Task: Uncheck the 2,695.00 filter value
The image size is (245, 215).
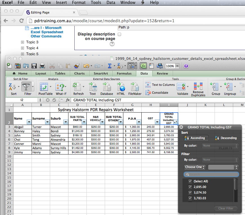Action: click(x=190, y=187)
